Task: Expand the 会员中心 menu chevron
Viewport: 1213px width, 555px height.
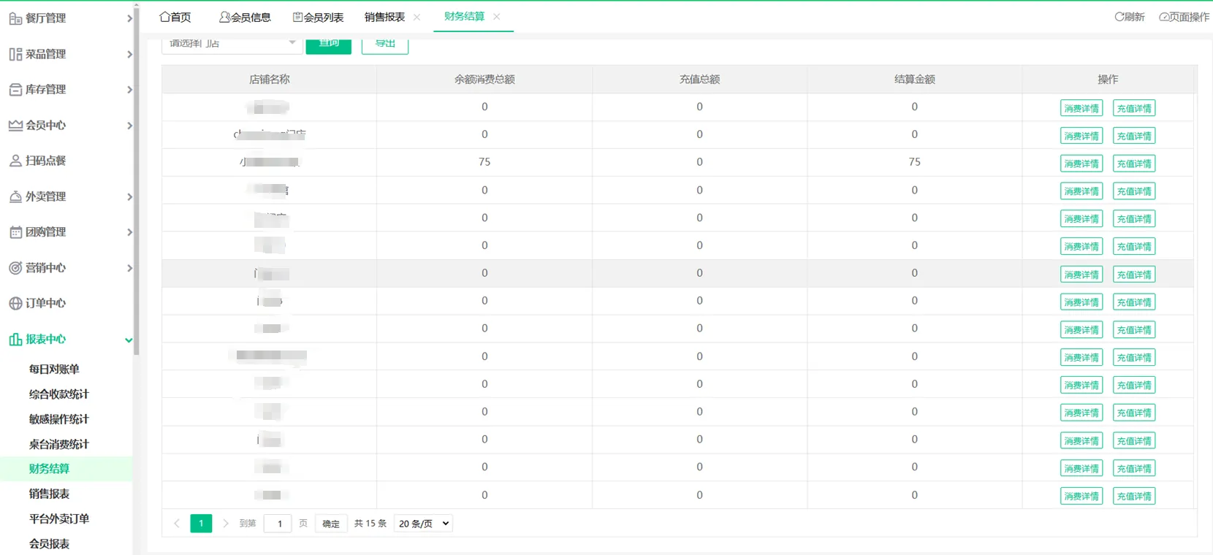Action: 129,126
